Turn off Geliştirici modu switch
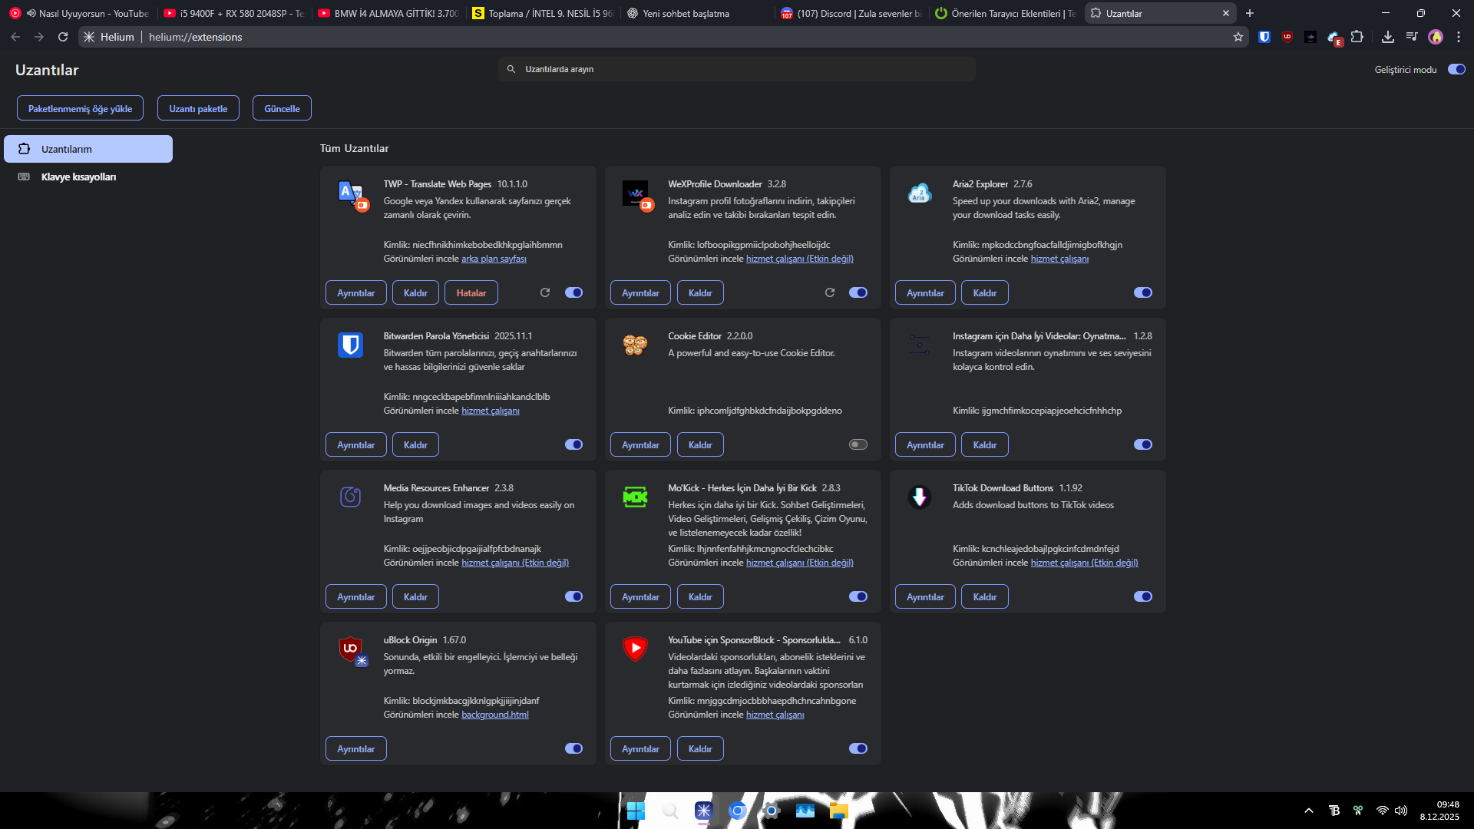1474x829 pixels. (x=1456, y=69)
